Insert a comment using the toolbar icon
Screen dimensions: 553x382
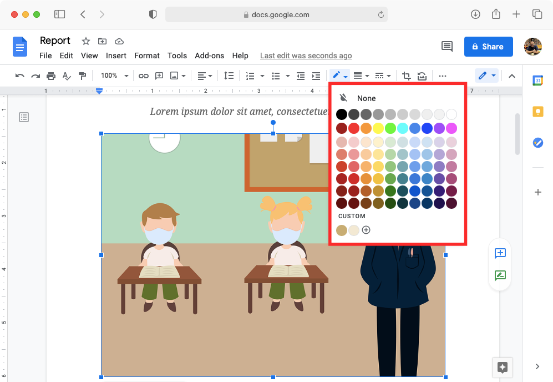pos(159,76)
